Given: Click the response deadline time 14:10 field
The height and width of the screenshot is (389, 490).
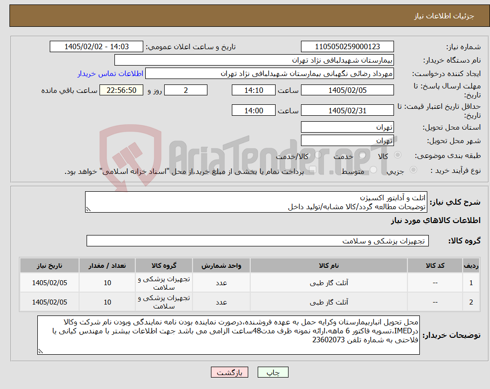Looking at the screenshot, I should pos(253,90).
